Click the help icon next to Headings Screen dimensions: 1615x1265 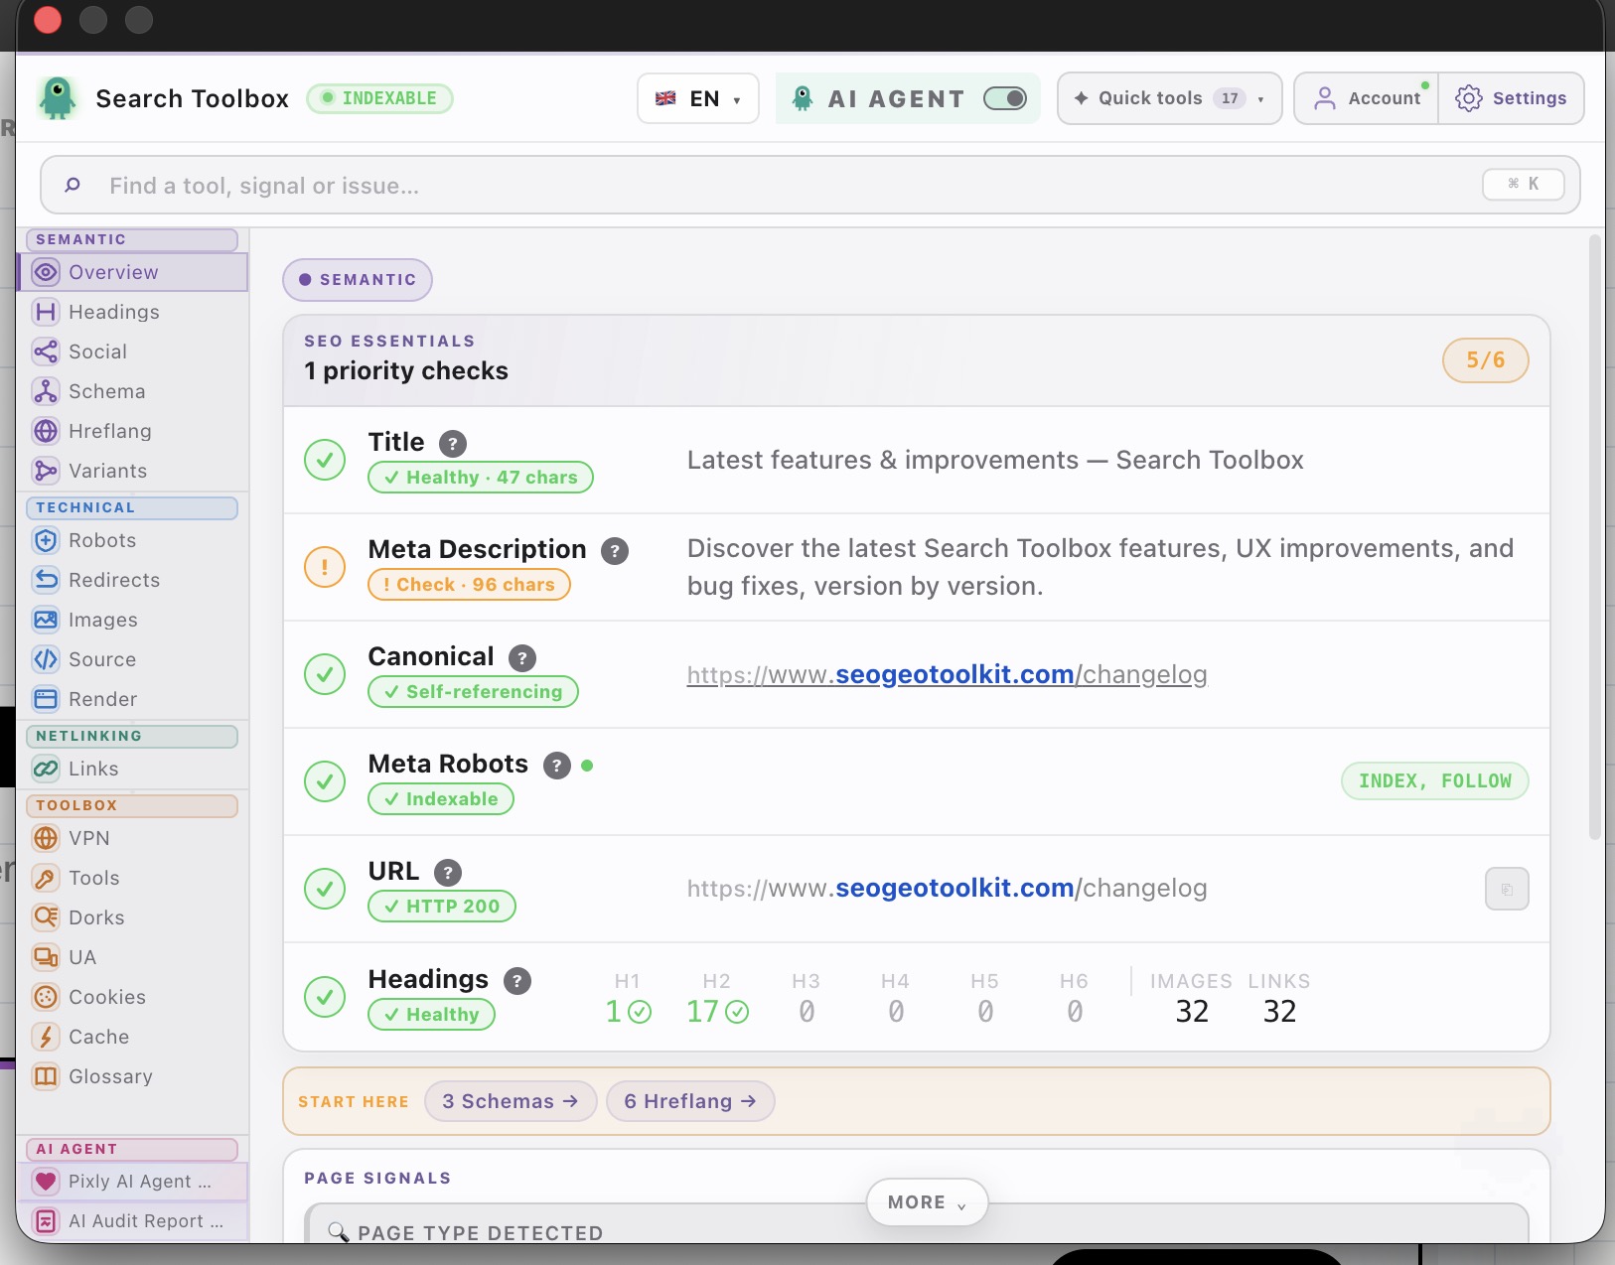pyautogui.click(x=517, y=981)
